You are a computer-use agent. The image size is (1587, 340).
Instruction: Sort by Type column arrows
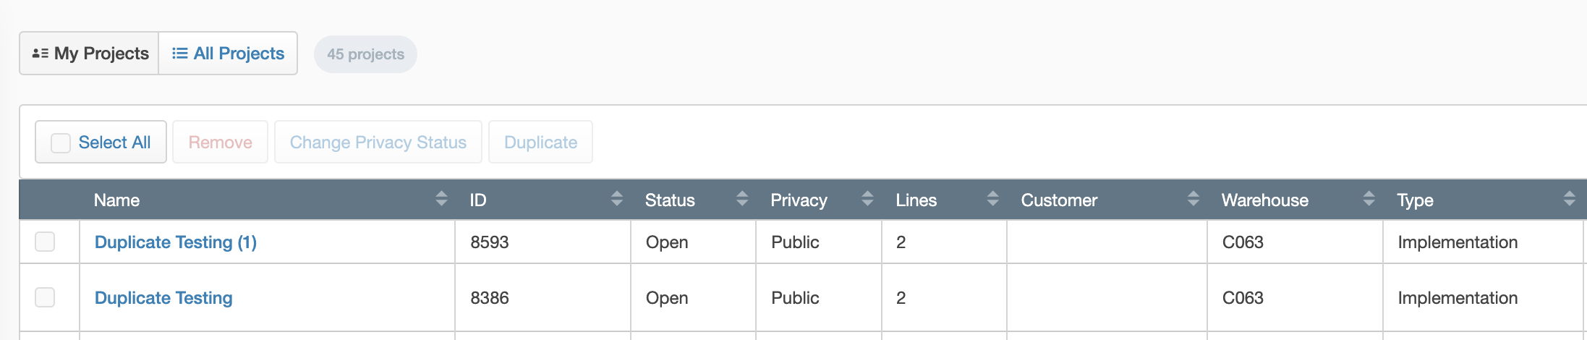(1569, 199)
